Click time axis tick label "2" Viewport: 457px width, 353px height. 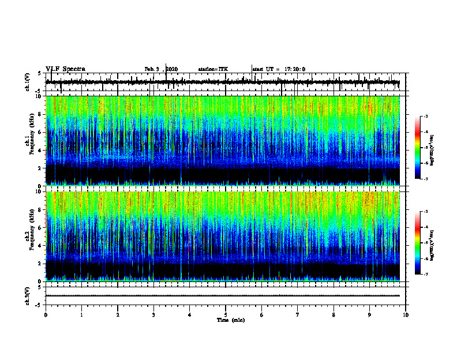(118, 315)
